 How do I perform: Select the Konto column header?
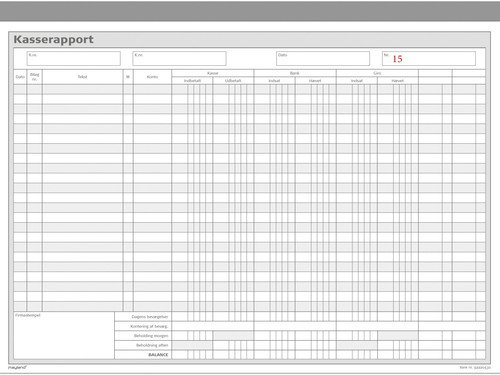[152, 77]
